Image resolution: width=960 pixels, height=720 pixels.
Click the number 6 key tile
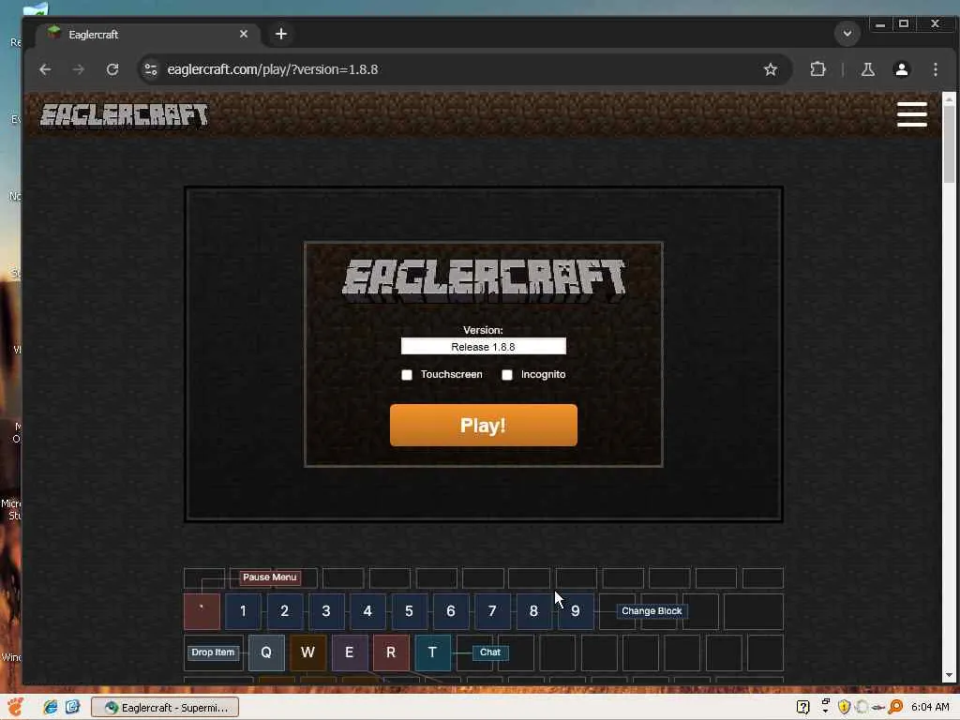click(x=451, y=611)
